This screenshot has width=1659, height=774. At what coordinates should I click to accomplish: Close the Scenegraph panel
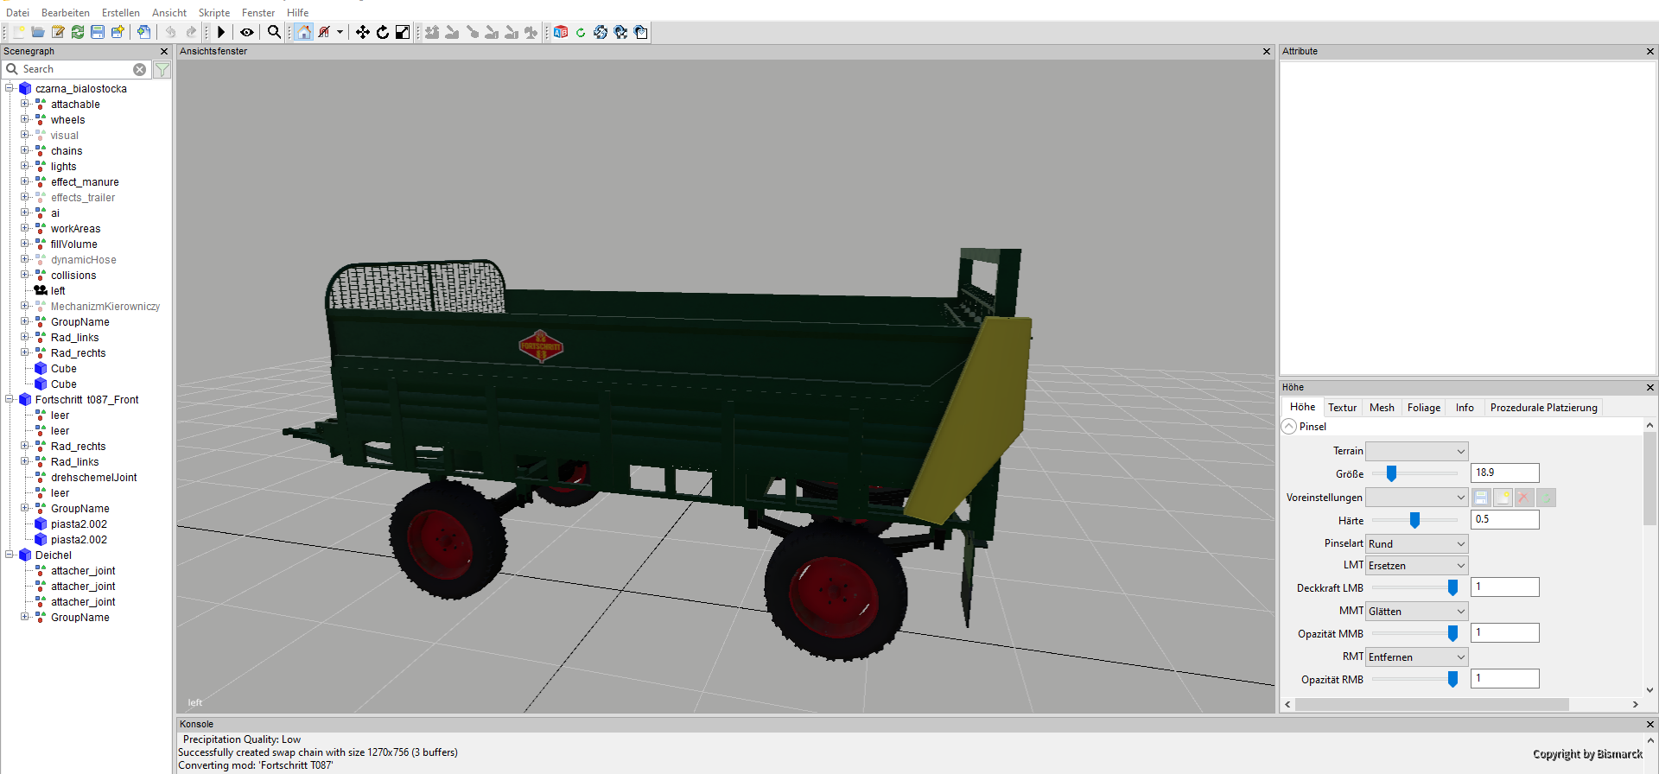point(164,52)
